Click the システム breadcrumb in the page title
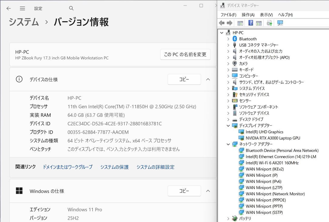Image resolution: width=329 pixels, height=222 pixels. (24, 22)
